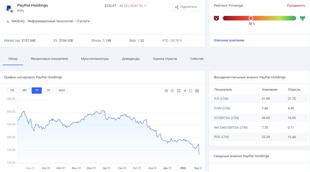Select the chart pan tool
Viewport: 310px width, 172px height.
[185, 91]
